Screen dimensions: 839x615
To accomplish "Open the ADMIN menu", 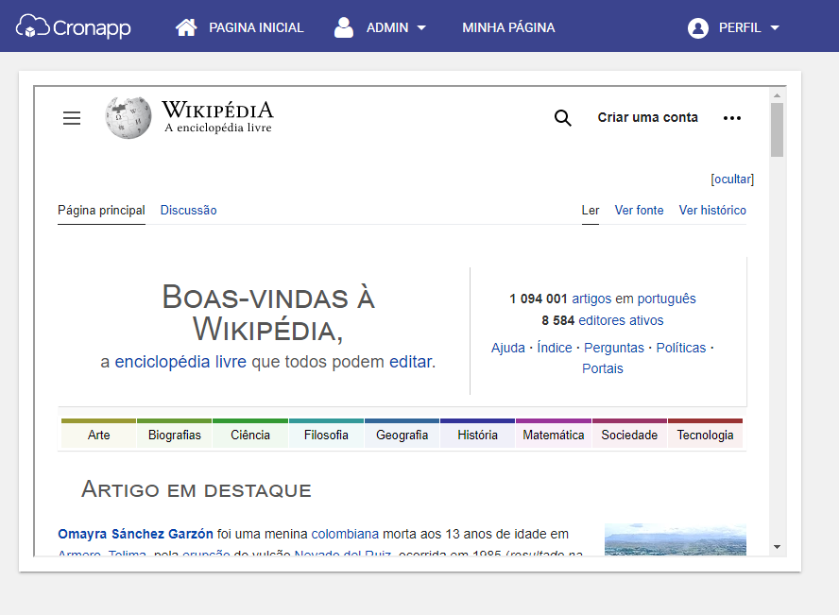I will point(387,27).
